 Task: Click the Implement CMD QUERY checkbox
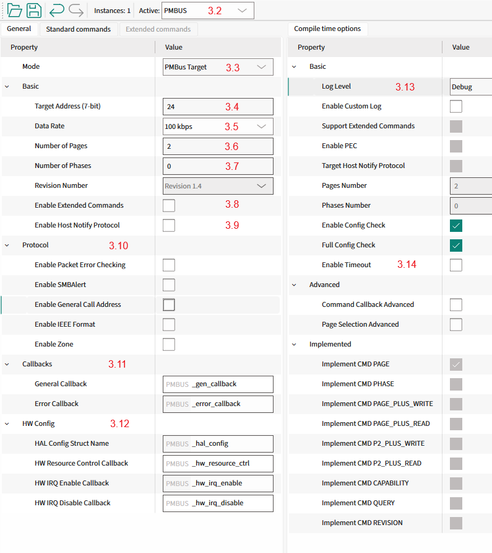tap(456, 503)
